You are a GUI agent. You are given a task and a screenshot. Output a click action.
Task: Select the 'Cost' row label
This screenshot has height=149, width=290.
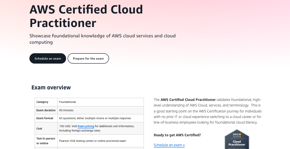tap(39, 128)
